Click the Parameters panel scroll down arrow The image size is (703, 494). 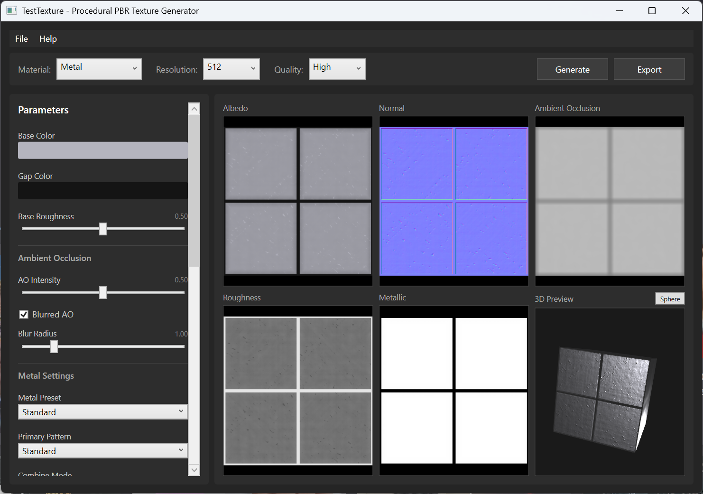click(194, 470)
